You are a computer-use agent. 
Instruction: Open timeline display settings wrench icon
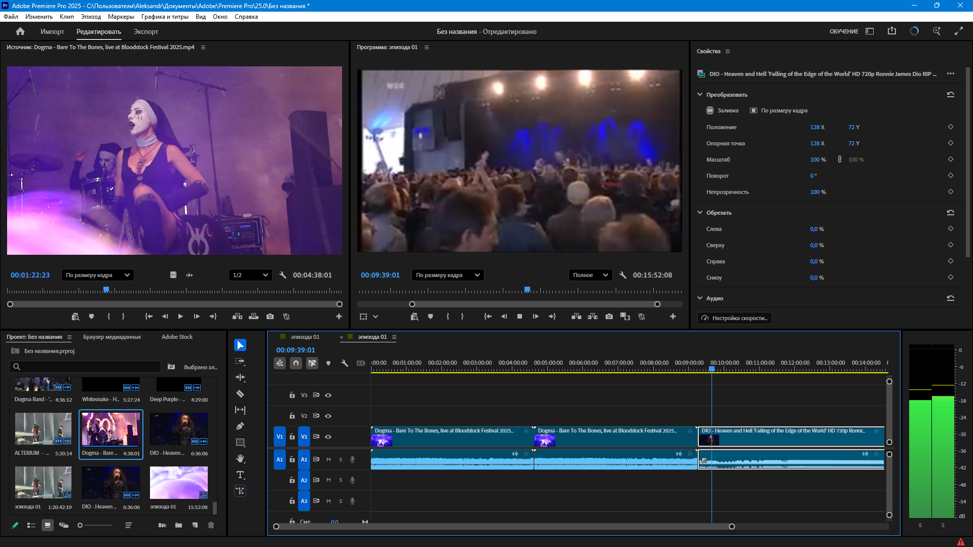[x=345, y=363]
